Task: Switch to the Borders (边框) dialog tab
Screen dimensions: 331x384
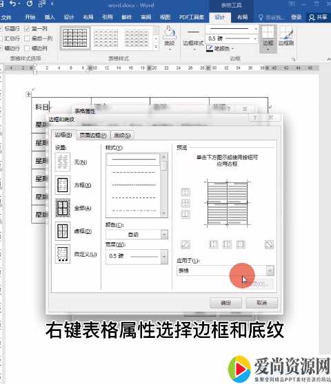Action: point(63,135)
